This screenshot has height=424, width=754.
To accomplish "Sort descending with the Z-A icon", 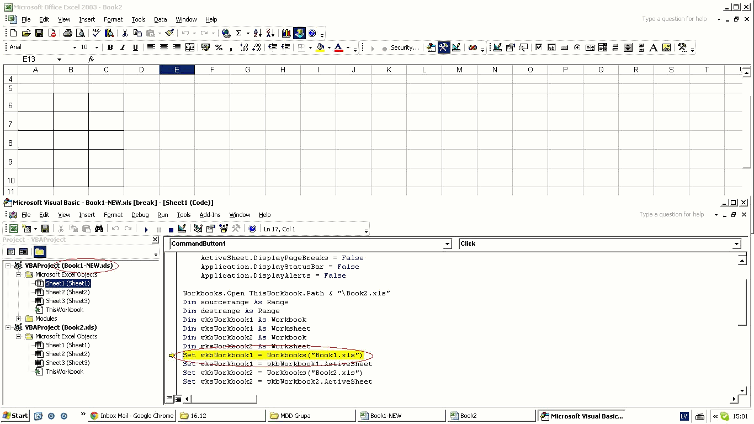I will [x=270, y=33].
